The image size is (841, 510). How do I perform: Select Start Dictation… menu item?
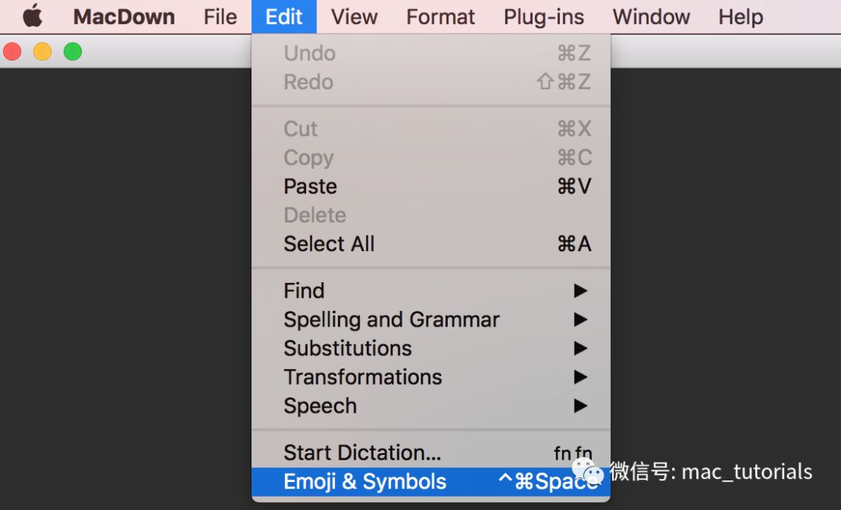click(362, 452)
